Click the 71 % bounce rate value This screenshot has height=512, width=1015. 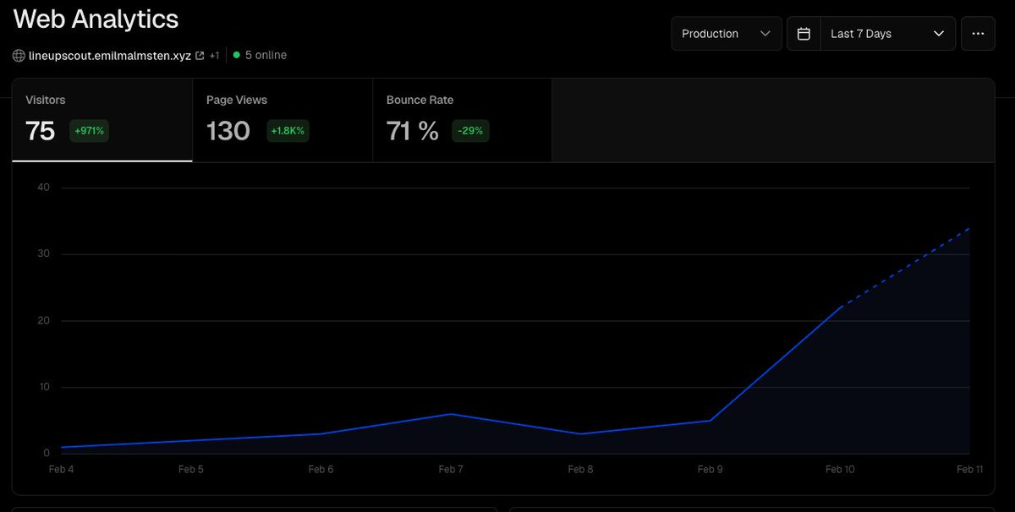[x=413, y=131]
